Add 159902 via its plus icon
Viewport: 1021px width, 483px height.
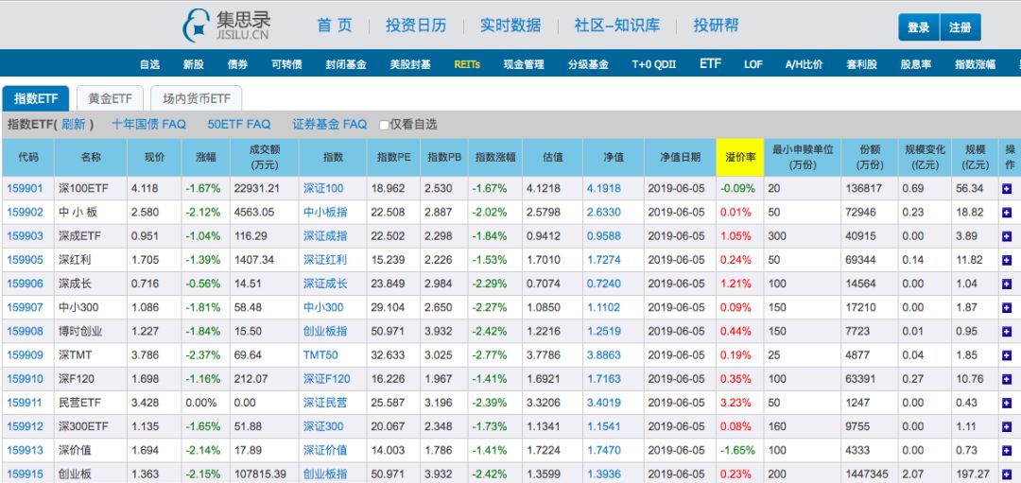pyautogui.click(x=1007, y=213)
